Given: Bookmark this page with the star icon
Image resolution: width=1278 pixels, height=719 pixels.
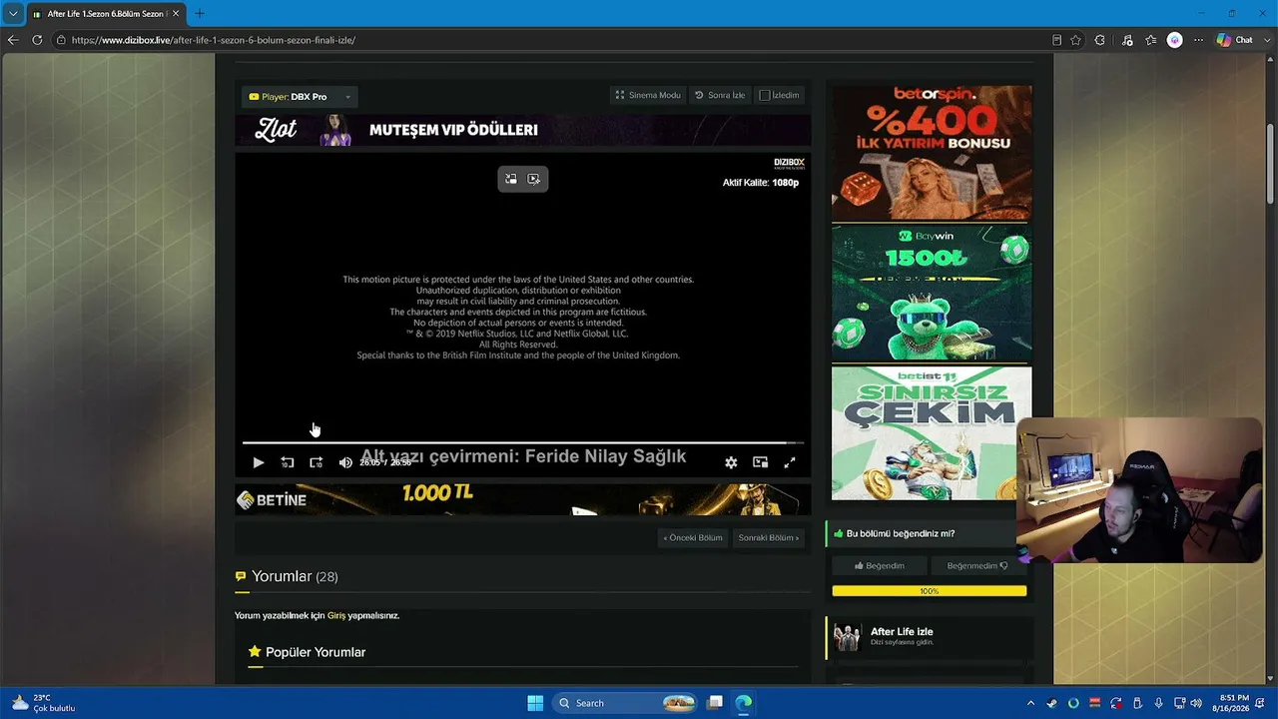Looking at the screenshot, I should click(x=1075, y=40).
